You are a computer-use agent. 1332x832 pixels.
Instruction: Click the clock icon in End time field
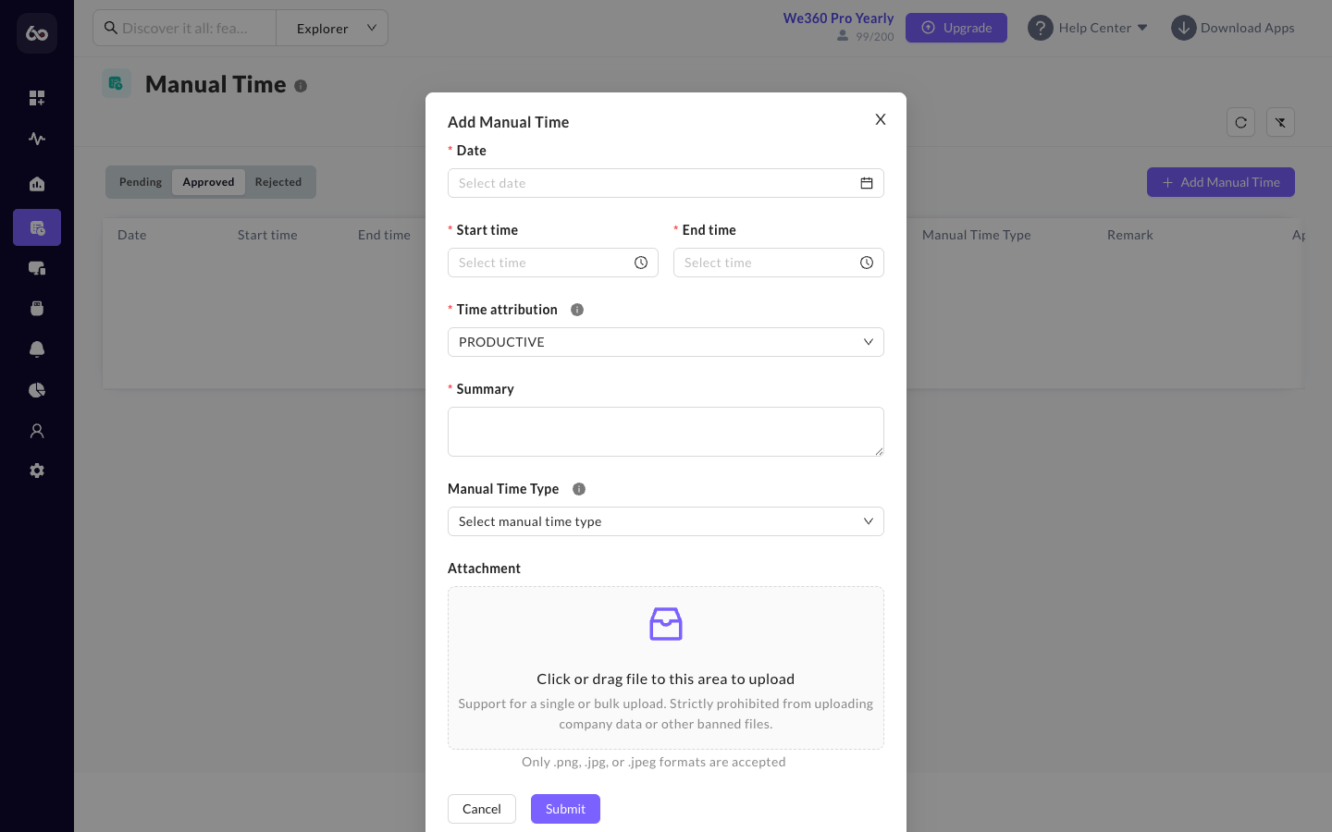pos(867,263)
